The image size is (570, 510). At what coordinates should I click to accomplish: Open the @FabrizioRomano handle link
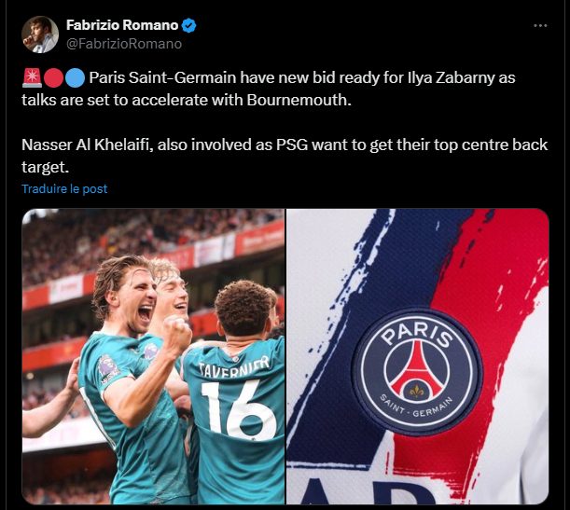click(x=124, y=44)
